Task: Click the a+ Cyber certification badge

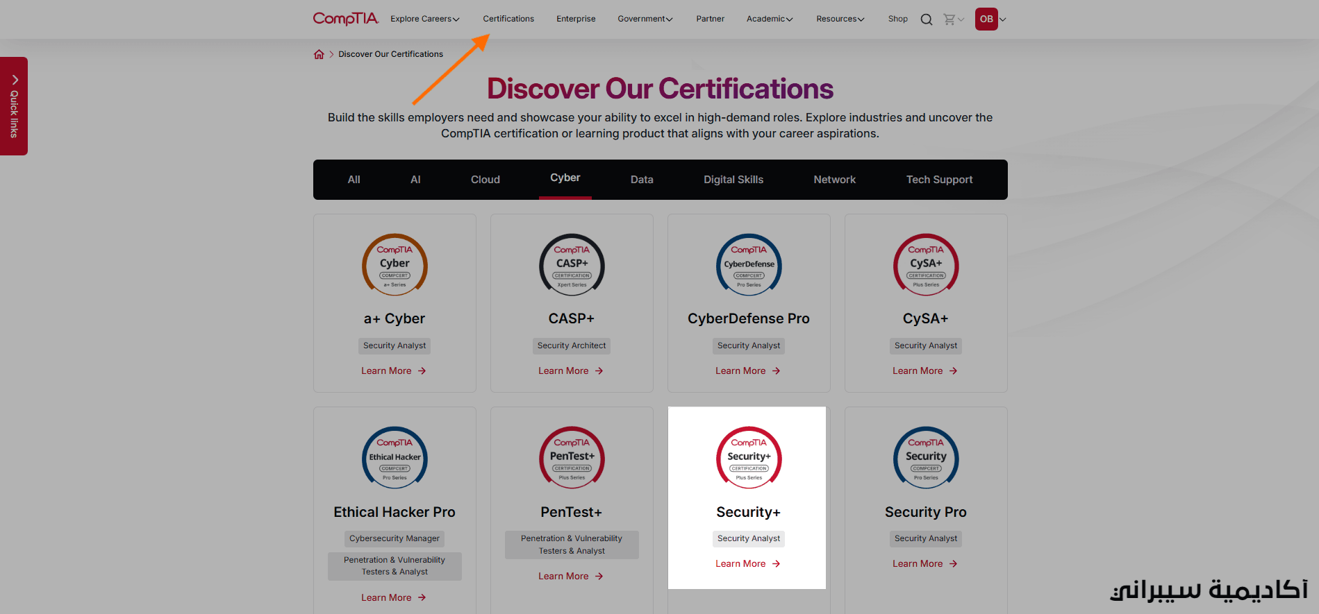Action: (x=395, y=265)
